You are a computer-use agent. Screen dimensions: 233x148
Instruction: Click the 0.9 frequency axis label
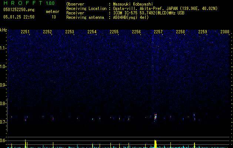(3, 85)
